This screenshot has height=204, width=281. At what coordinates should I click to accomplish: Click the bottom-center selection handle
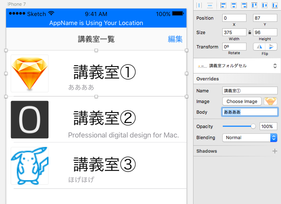coord(96,96)
